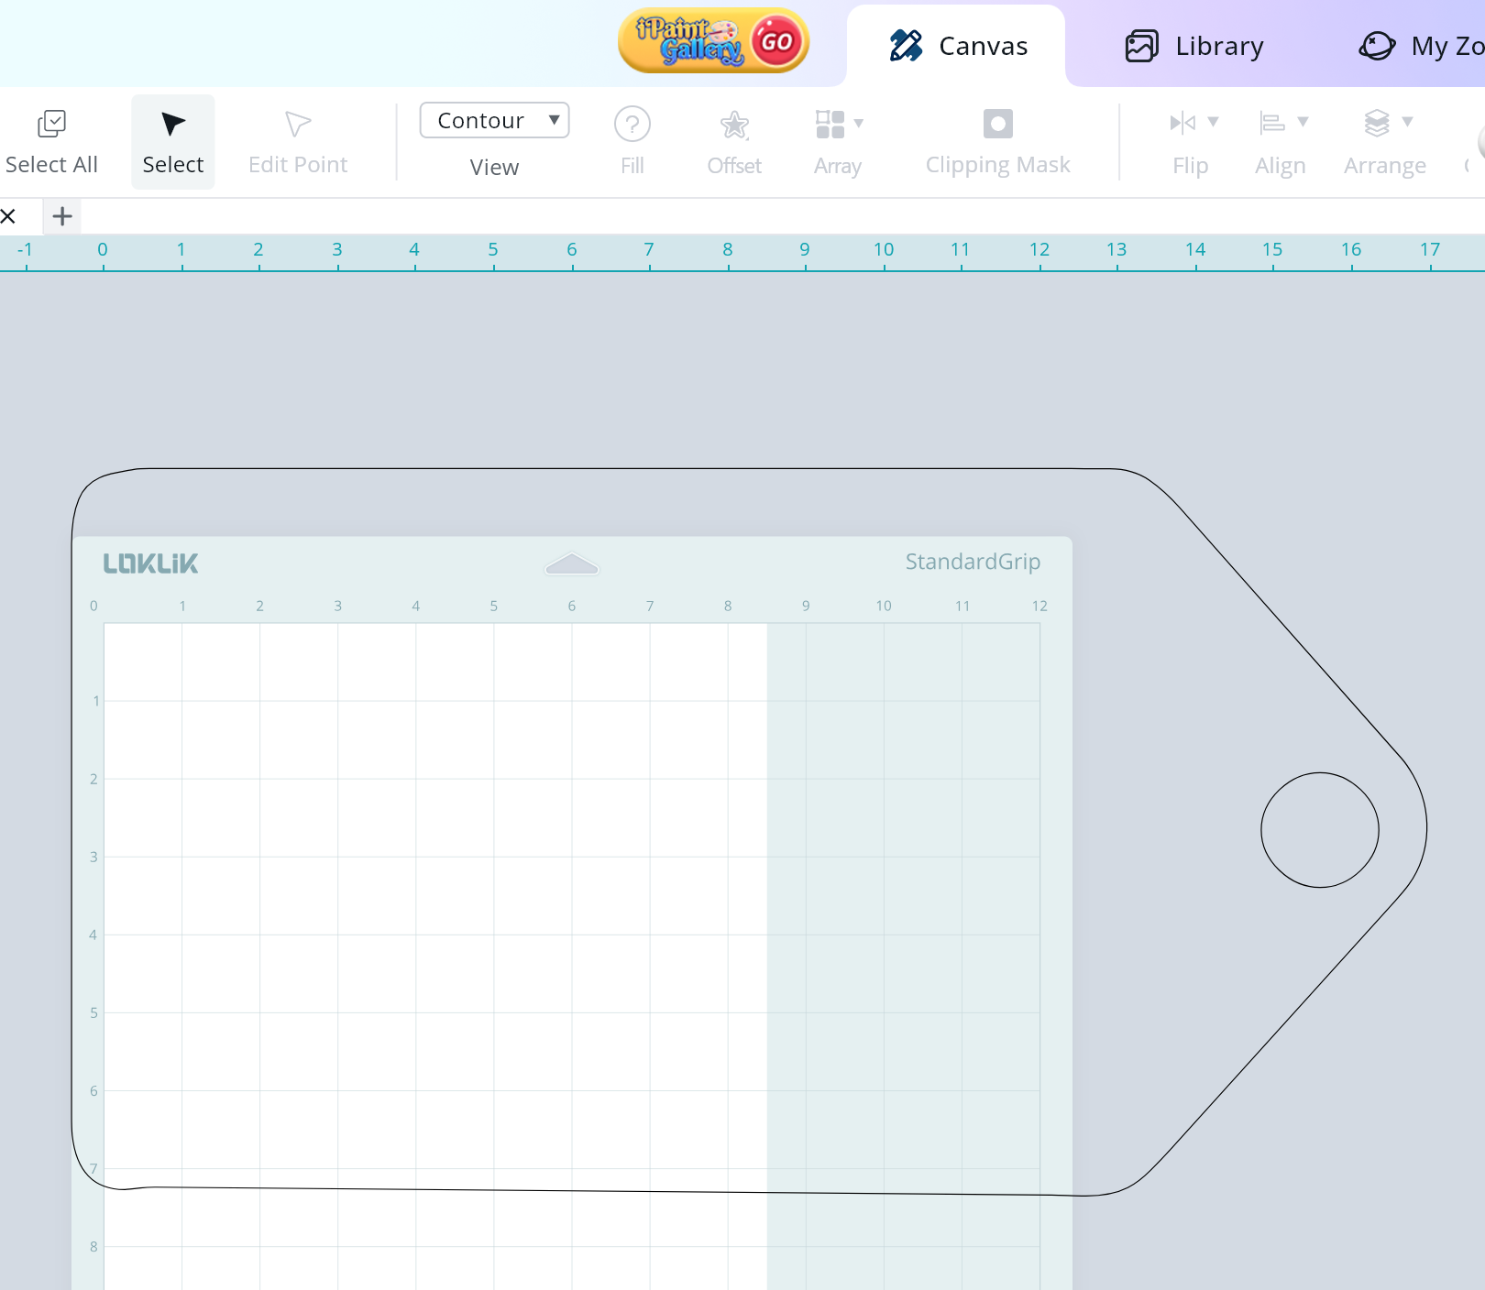Apply the Offset star tool
The height and width of the screenshot is (1290, 1485).
734,125
